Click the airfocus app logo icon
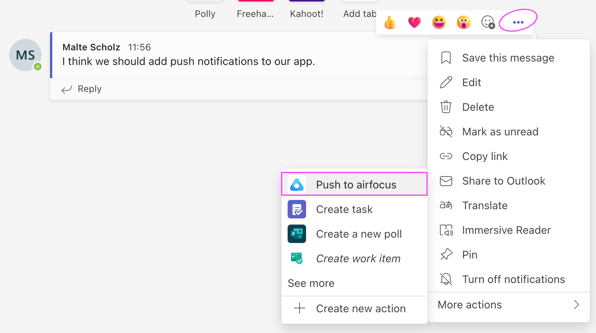The image size is (596, 333). point(297,185)
